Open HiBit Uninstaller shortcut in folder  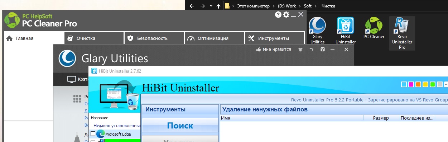point(346,31)
